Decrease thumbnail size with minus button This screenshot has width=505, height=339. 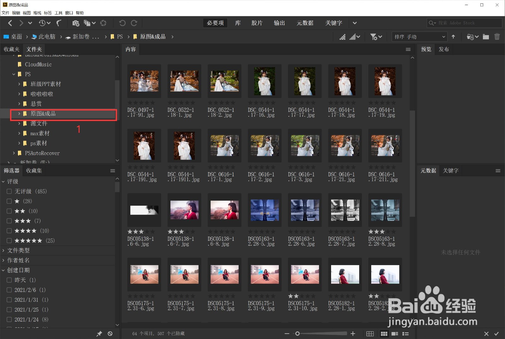tap(287, 334)
